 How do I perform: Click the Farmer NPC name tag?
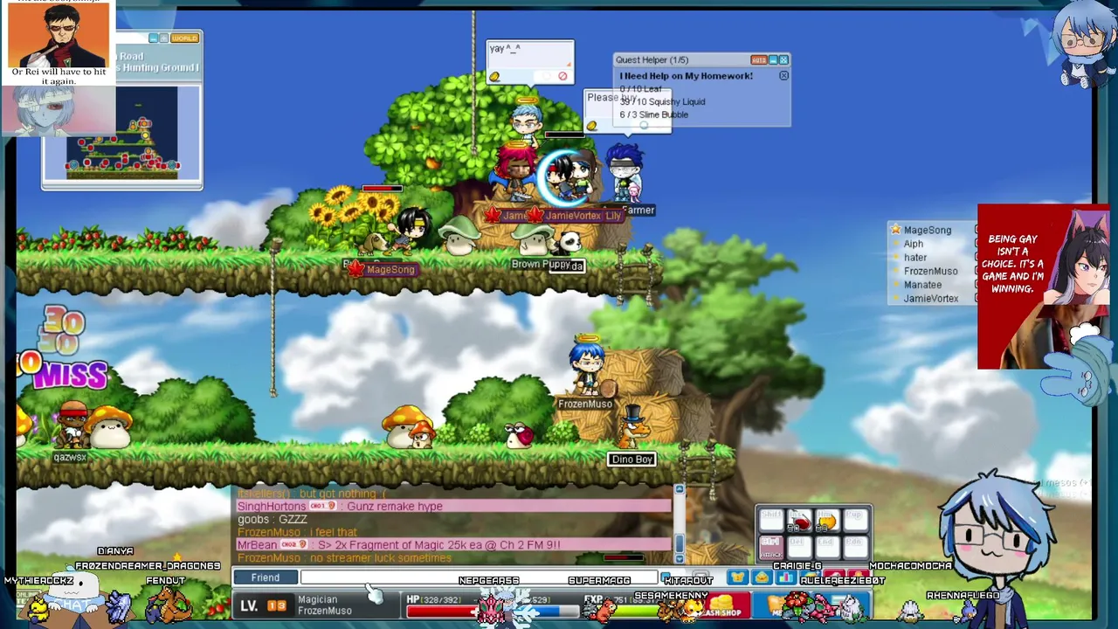[638, 211]
